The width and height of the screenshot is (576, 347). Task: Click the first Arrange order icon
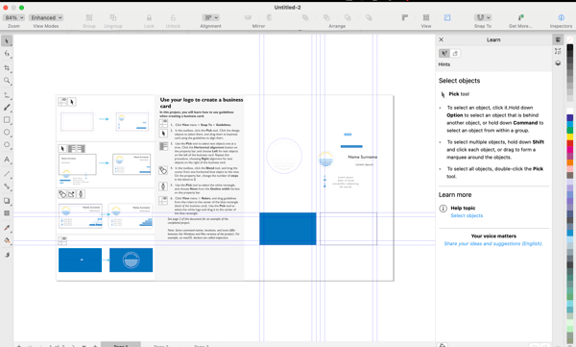point(305,17)
